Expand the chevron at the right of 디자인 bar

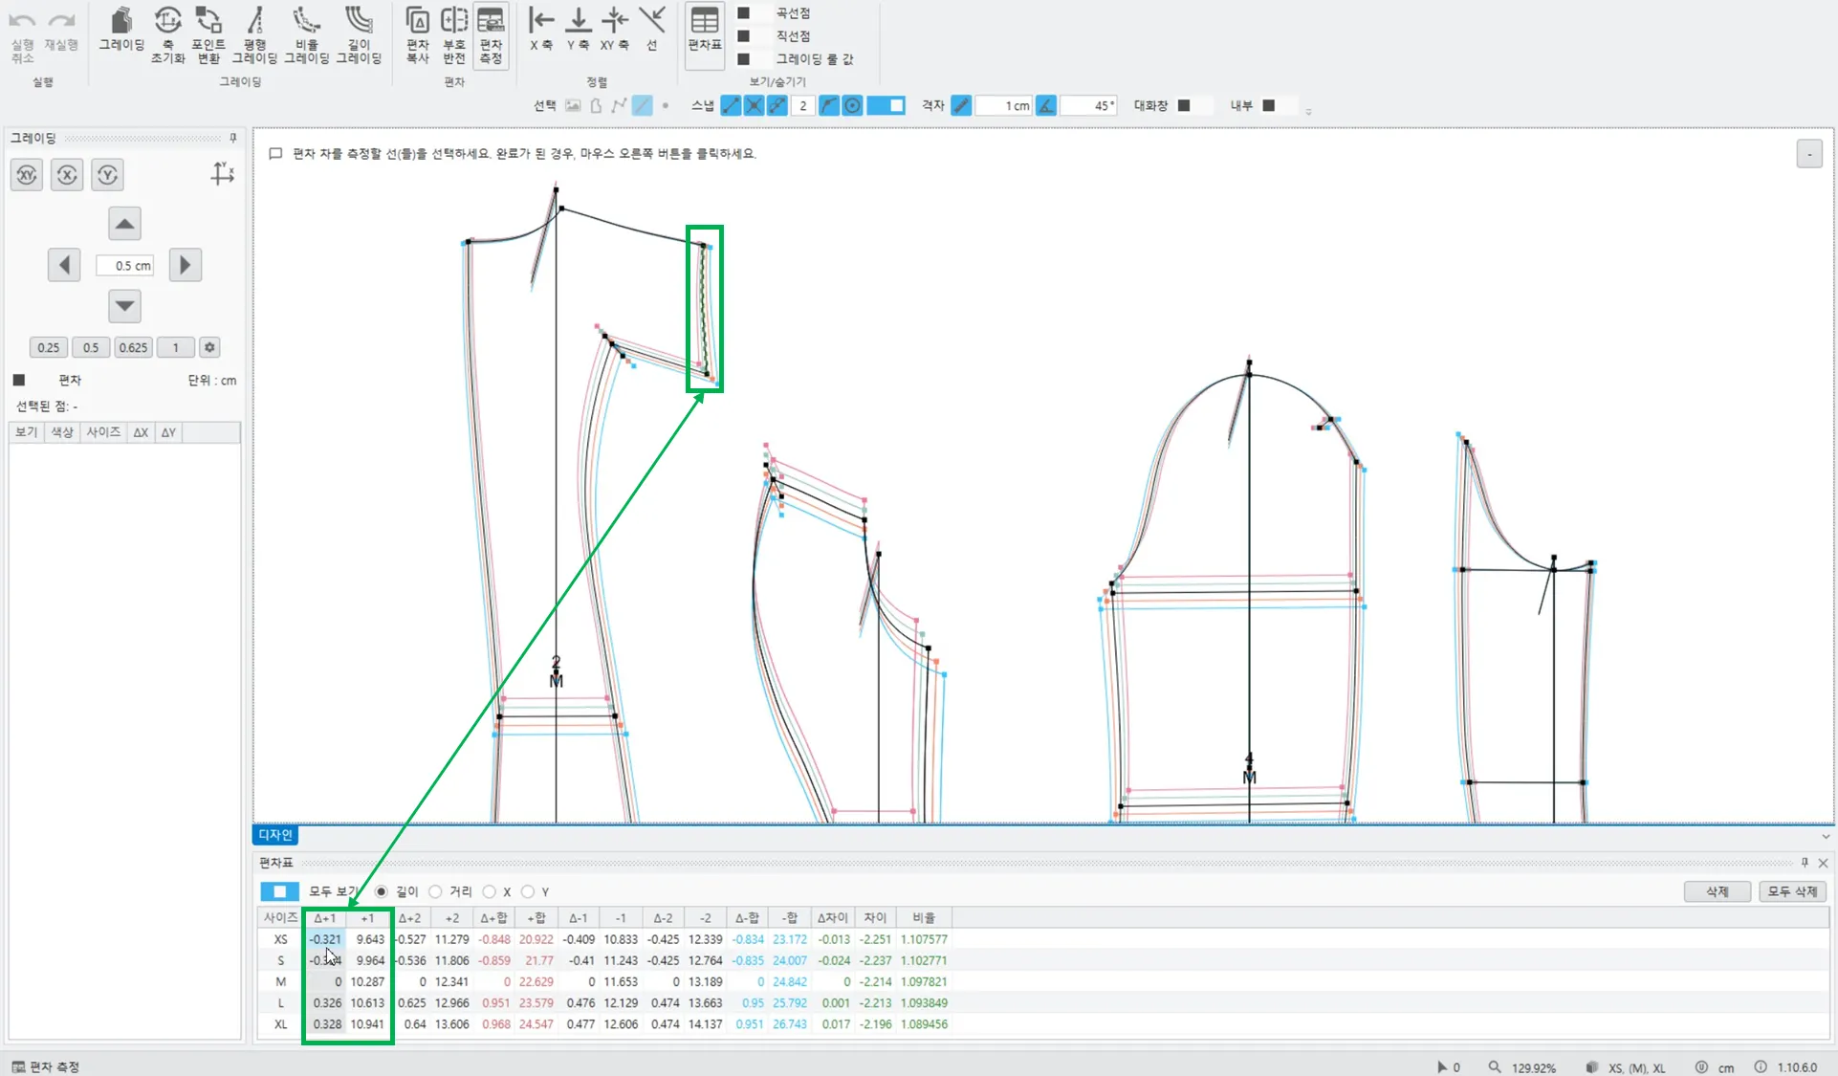(x=1825, y=836)
